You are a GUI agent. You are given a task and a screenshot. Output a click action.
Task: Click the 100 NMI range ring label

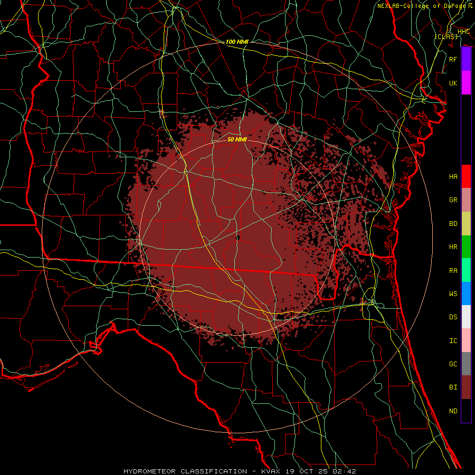(237, 42)
